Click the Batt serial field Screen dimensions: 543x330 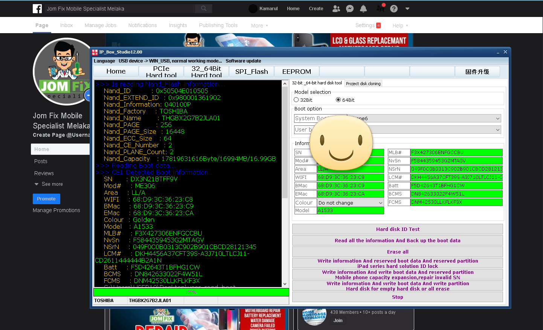456,186
